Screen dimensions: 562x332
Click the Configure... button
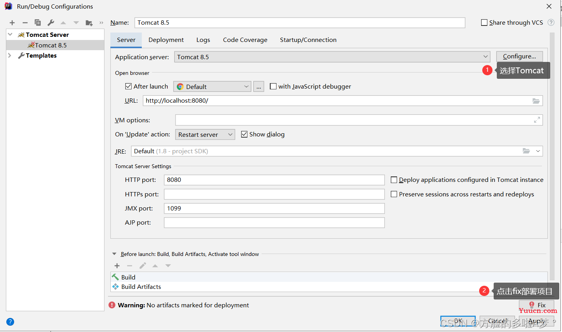point(520,56)
